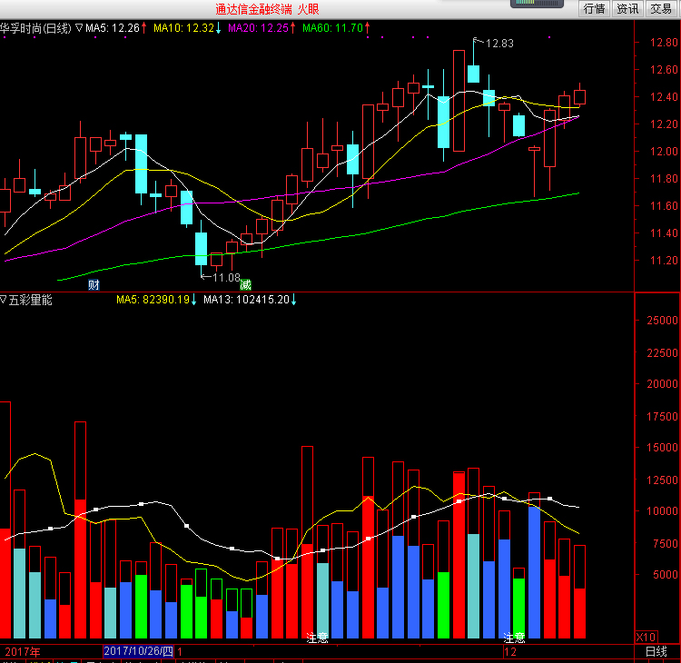Click the signal meter widget in title bar

(537, 4)
